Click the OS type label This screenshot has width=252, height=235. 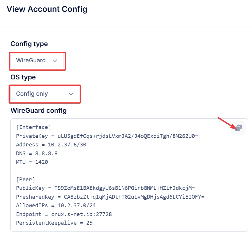tap(23, 77)
